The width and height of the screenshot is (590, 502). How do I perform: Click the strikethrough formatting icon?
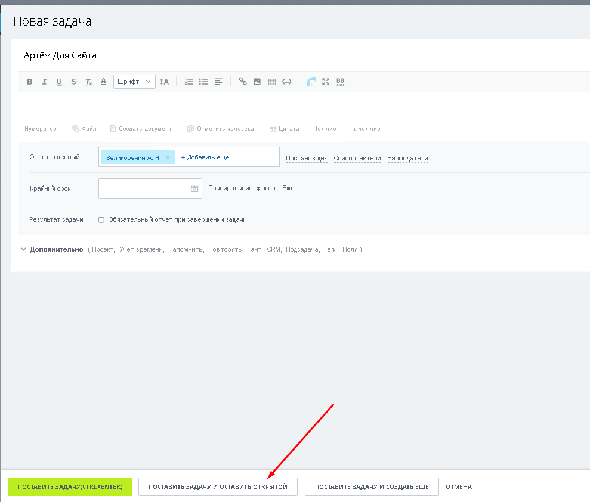[73, 82]
